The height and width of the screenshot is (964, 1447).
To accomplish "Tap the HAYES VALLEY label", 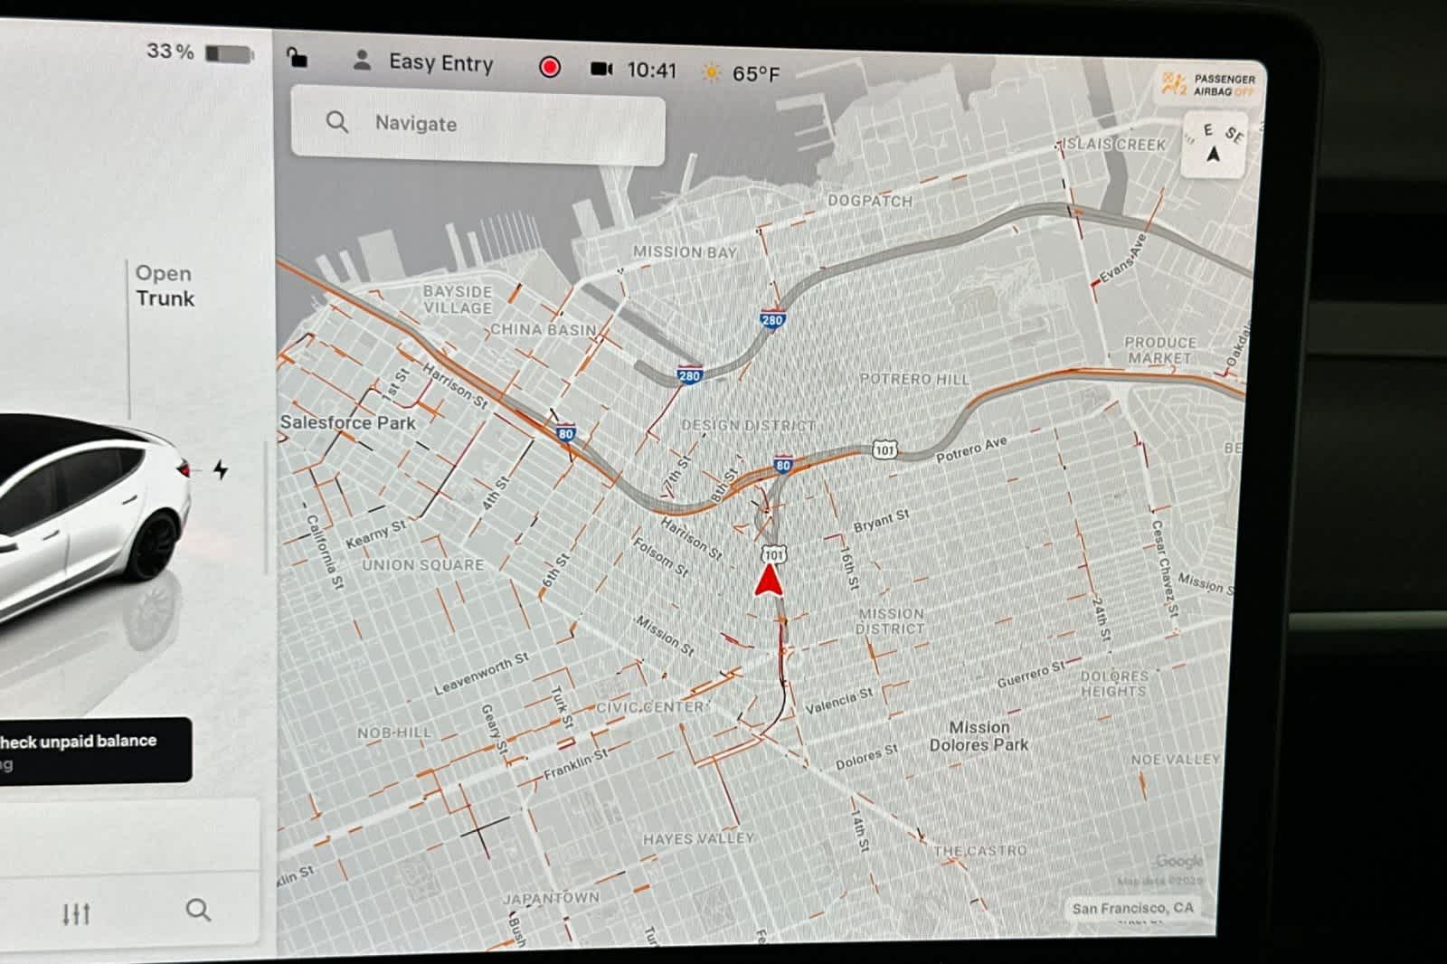I will pos(698,839).
